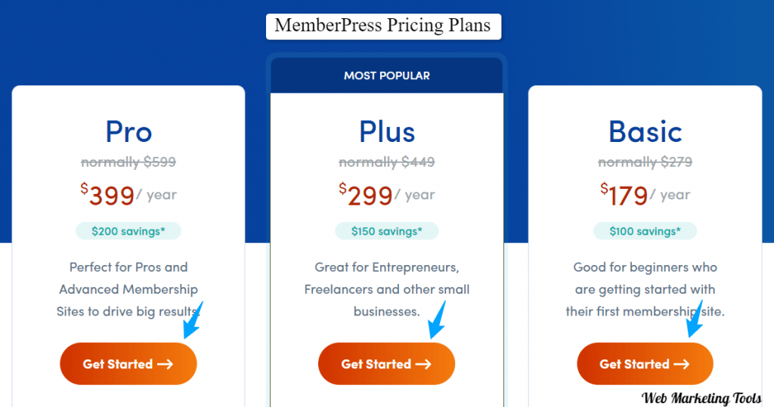
Task: Click the normally $449 strikethrough price
Action: 386,162
